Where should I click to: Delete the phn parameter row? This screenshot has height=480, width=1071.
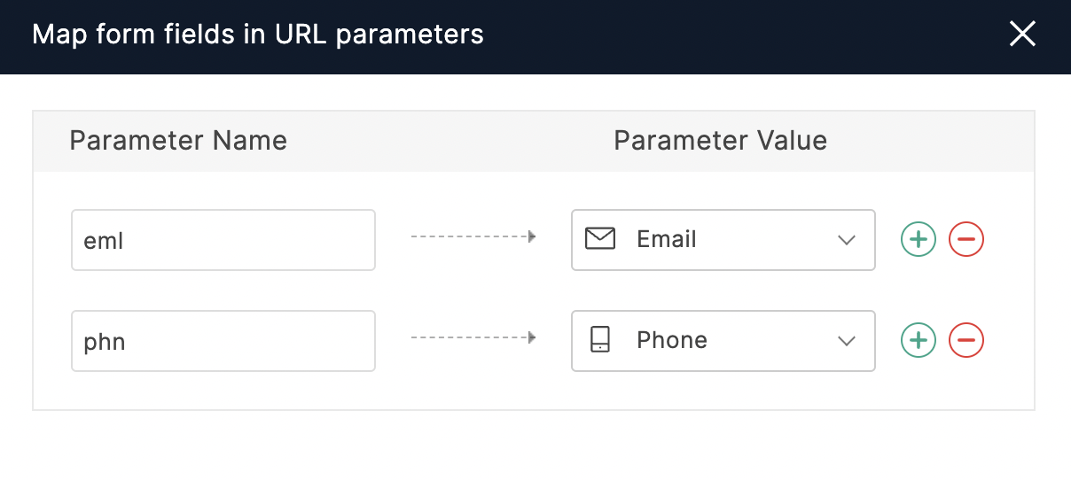click(x=966, y=340)
